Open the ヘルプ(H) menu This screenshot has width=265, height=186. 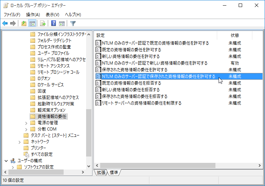point(73,15)
